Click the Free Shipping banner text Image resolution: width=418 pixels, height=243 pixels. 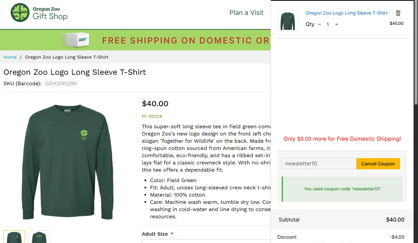pyautogui.click(x=186, y=40)
